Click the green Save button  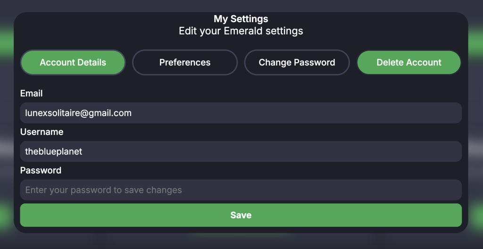pyautogui.click(x=241, y=215)
